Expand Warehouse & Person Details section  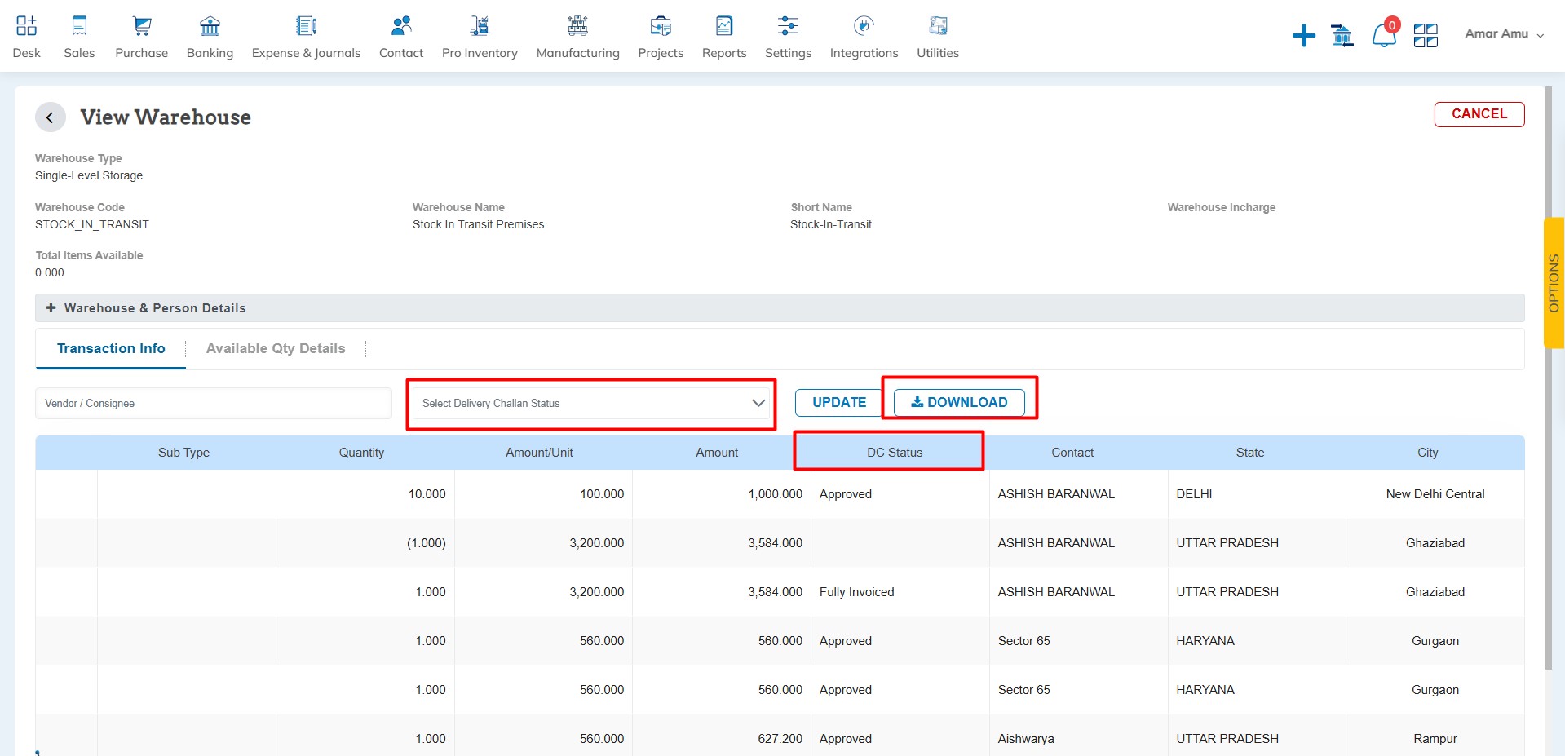tap(780, 307)
